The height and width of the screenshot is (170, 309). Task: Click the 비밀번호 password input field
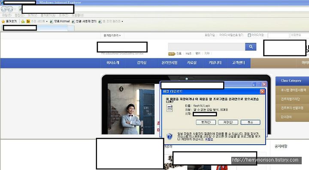[300, 35]
